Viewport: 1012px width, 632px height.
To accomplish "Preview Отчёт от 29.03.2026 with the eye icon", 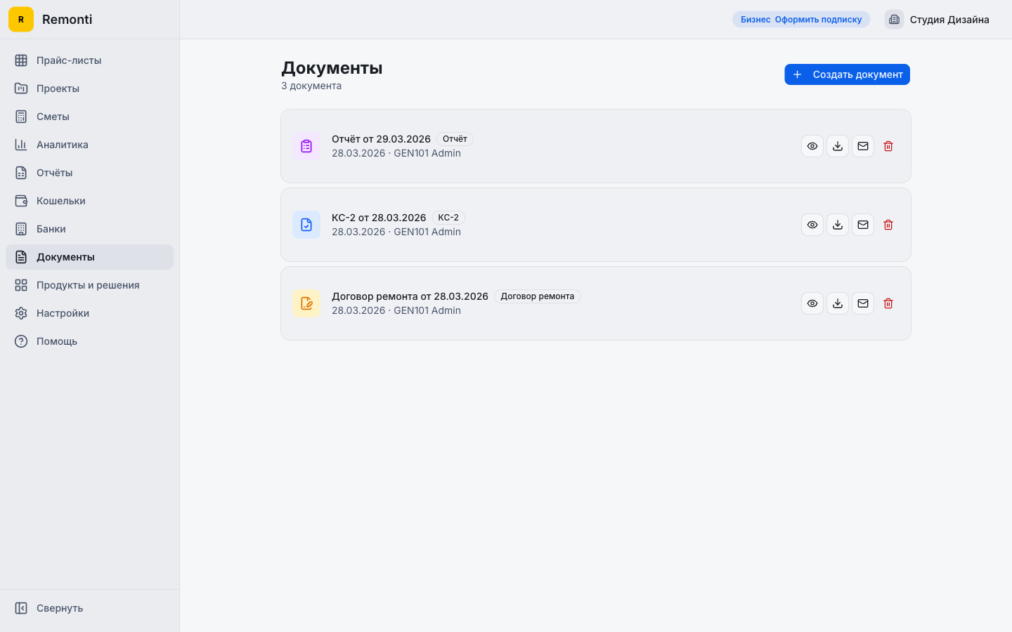I will 812,146.
